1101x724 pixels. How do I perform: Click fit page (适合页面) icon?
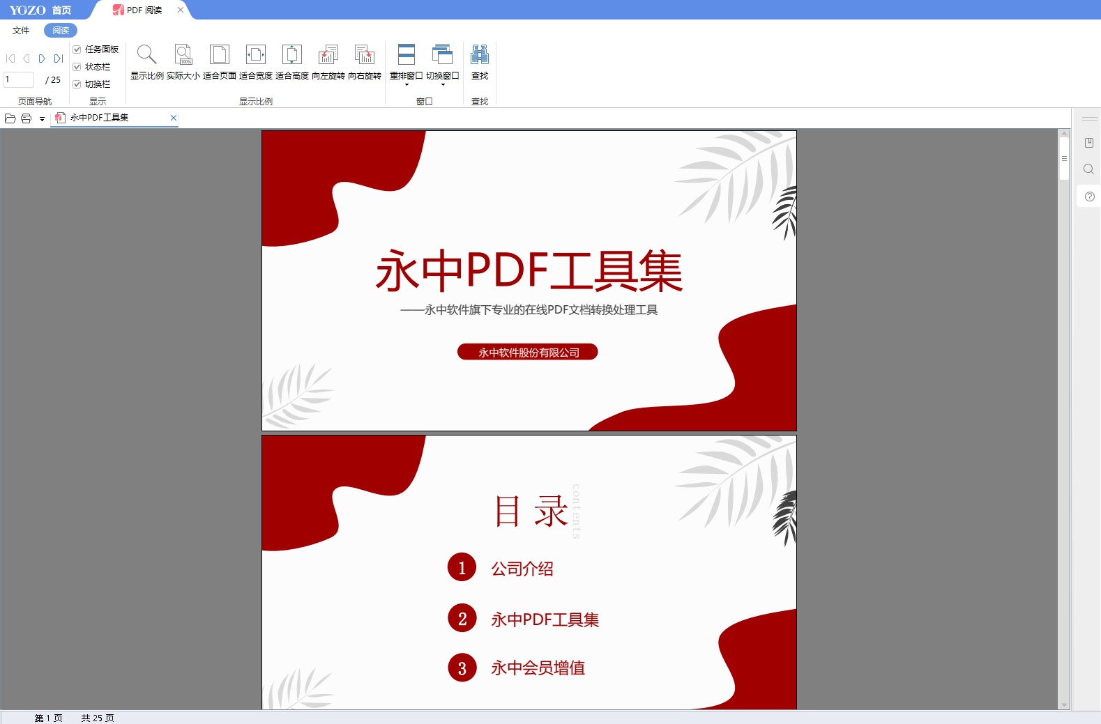(x=220, y=54)
